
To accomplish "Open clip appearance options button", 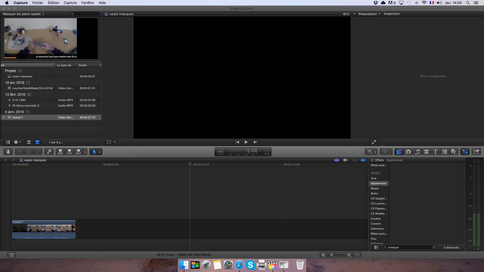I will 357,255.
